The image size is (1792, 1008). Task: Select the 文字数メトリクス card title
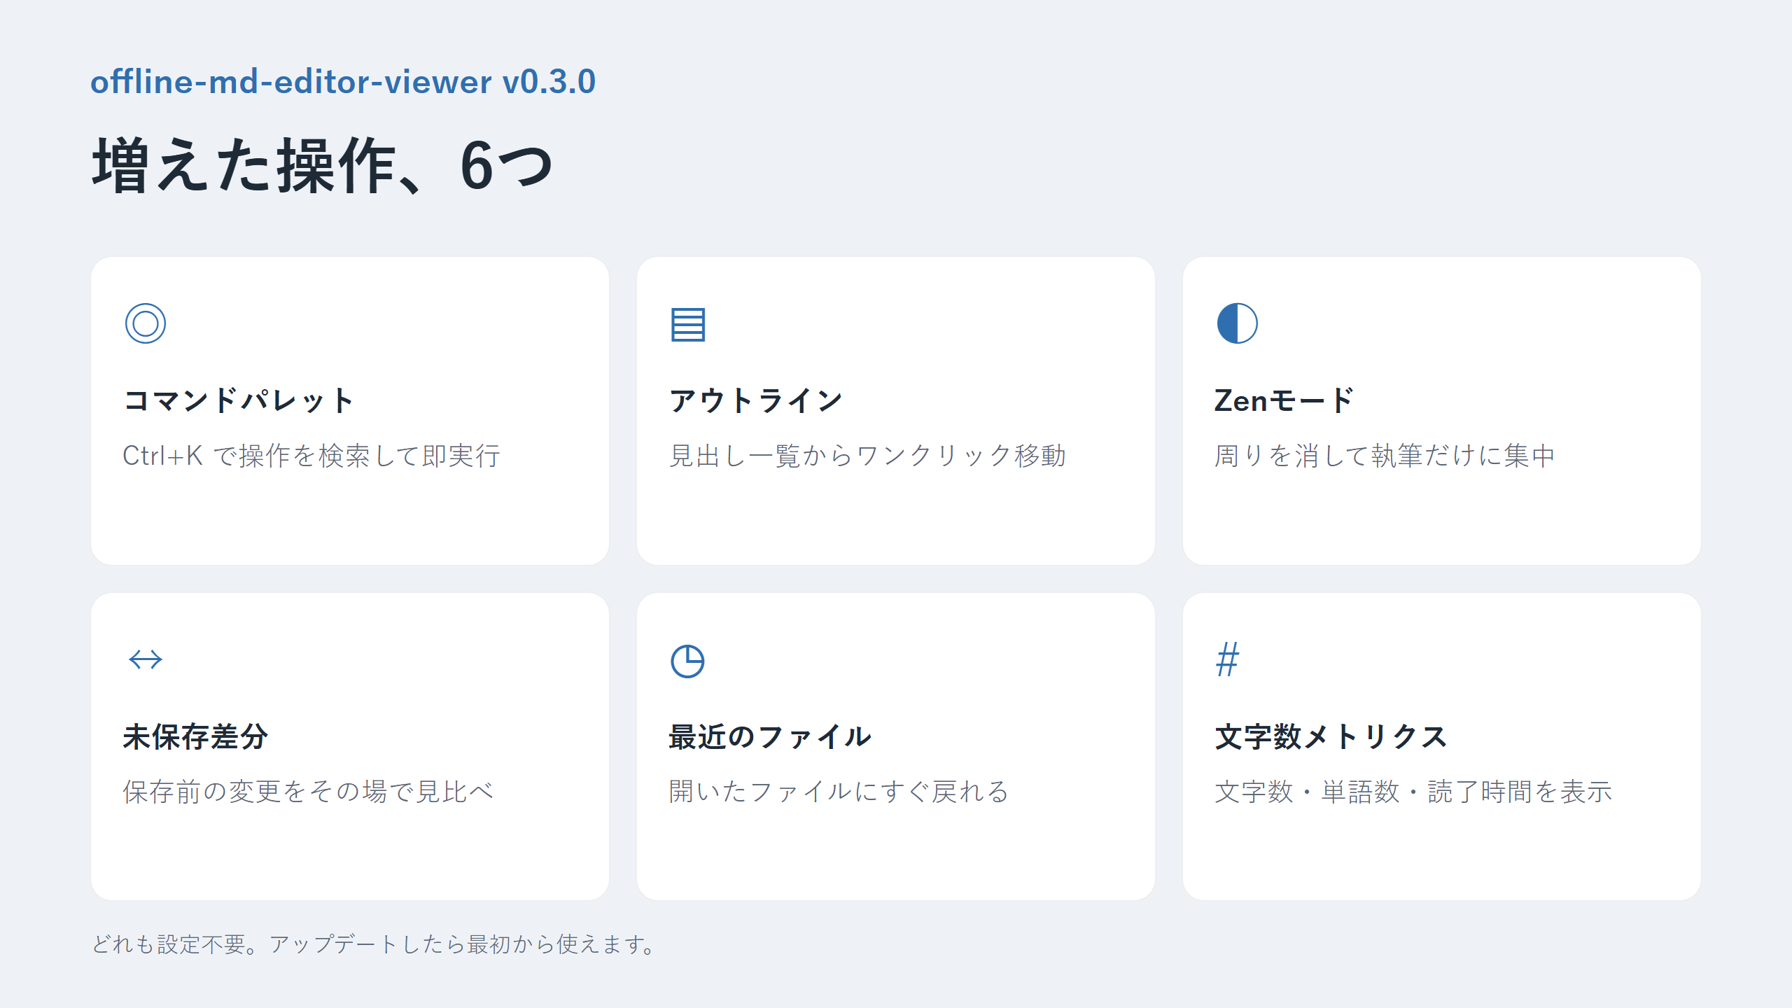coord(1331,736)
